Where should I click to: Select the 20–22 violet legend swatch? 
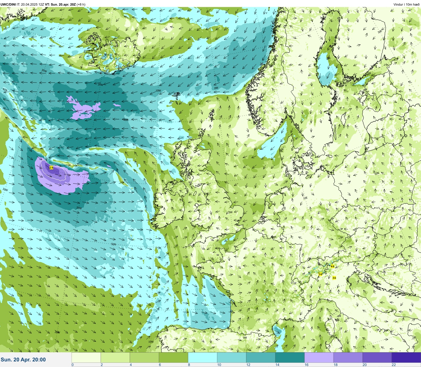(x=377, y=357)
